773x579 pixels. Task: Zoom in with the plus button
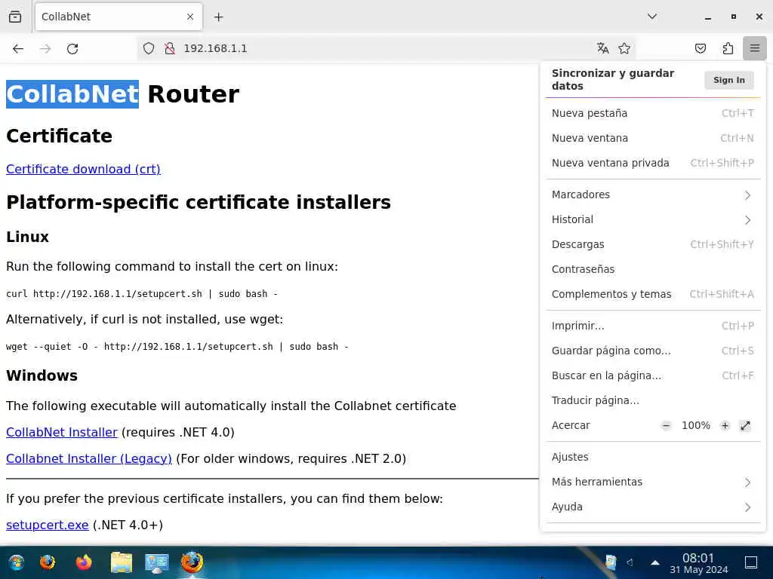click(x=725, y=425)
